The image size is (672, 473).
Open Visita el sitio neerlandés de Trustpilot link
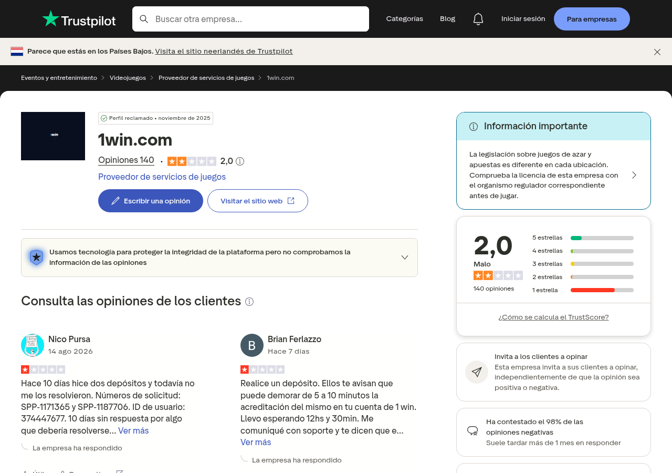tap(224, 52)
